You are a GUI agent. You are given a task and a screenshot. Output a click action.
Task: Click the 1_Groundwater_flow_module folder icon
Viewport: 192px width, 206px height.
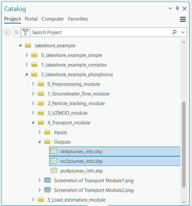coord(41,94)
